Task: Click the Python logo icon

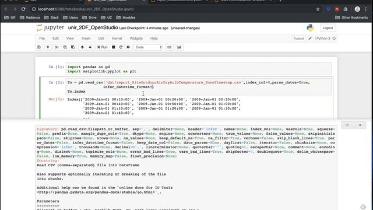Action: 310,28
